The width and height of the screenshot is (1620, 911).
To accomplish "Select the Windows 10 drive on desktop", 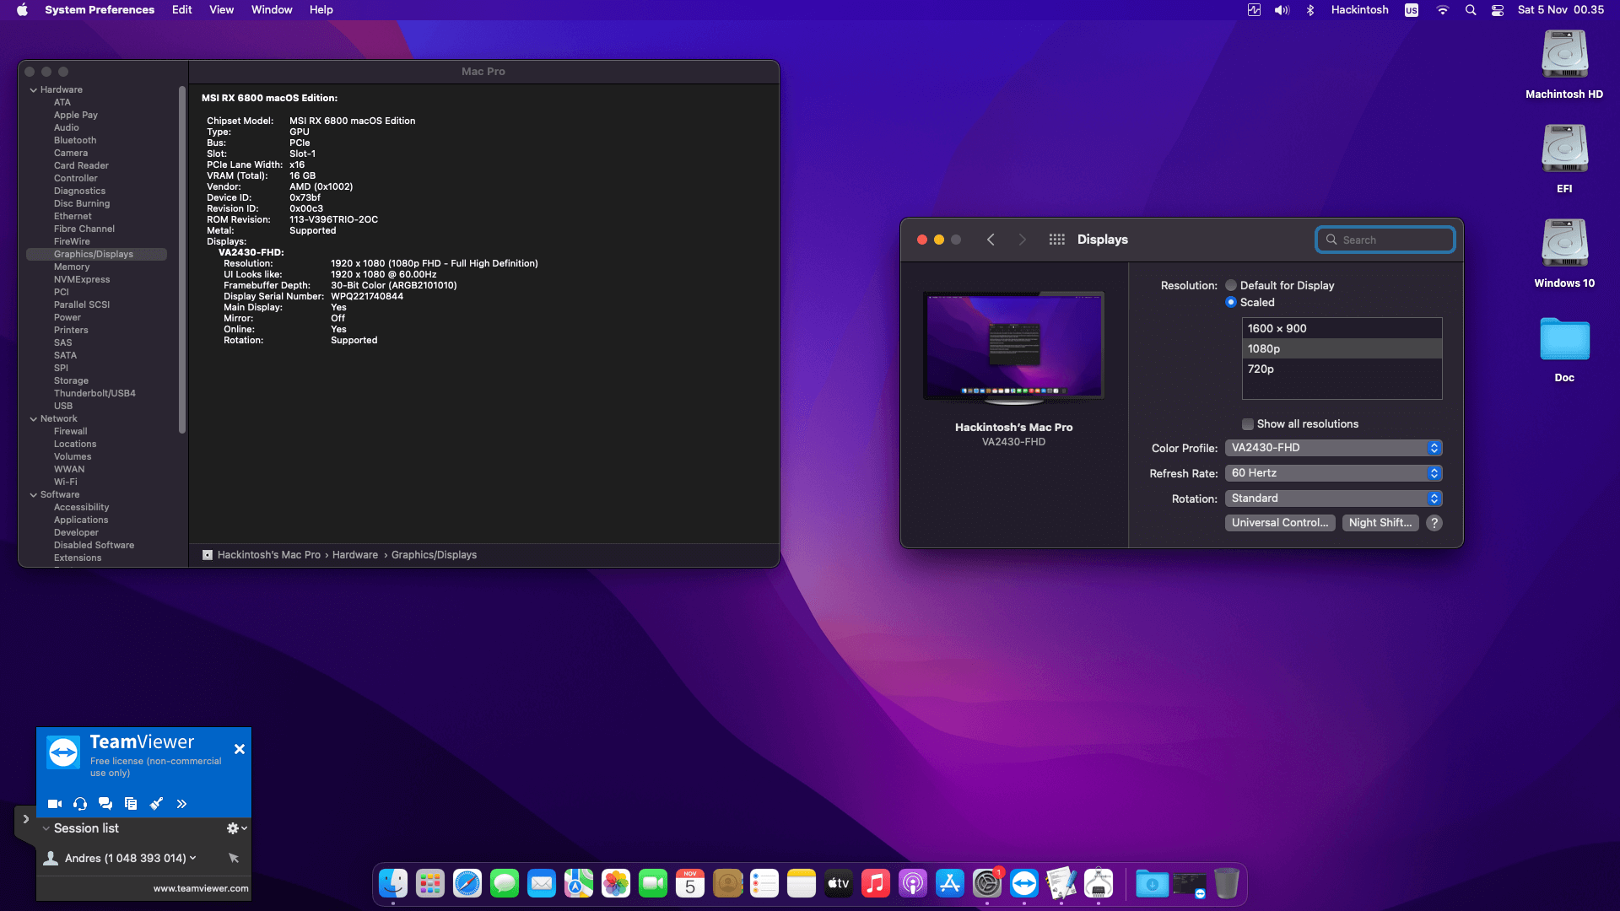I will (1565, 252).
